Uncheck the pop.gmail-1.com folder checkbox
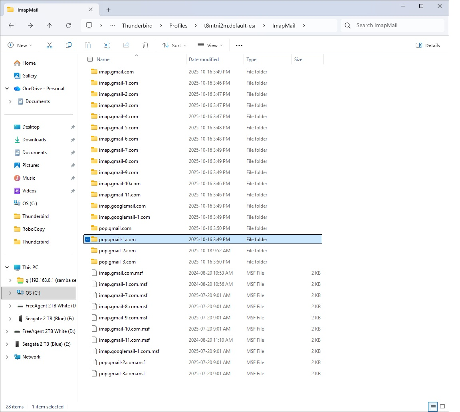Screen dimensions: 460x412 (88, 240)
